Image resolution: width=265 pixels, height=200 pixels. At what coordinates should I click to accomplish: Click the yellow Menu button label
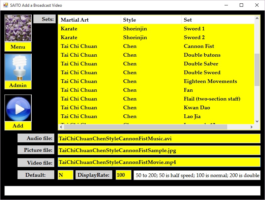point(18,47)
